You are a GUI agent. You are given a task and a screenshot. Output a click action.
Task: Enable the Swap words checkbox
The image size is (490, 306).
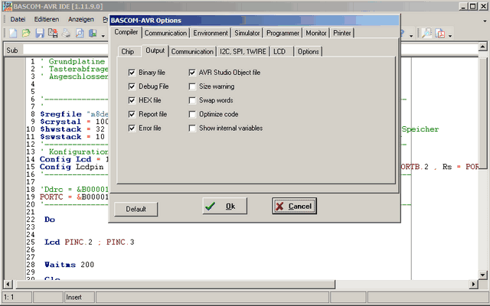click(x=192, y=100)
